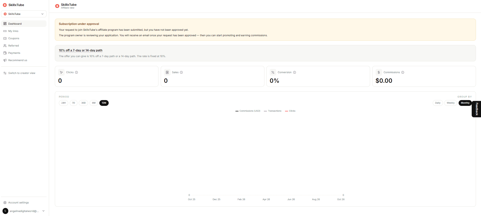Toggle the Clicks legend entry in the chart
Screen dimensions: 481x216
[290, 111]
